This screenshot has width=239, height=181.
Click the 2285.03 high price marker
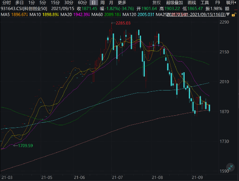[123, 23]
